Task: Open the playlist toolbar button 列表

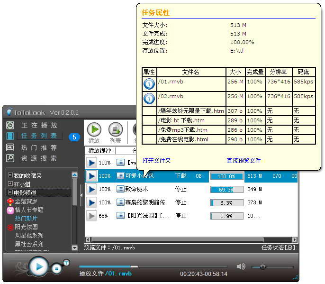Action: (x=116, y=133)
